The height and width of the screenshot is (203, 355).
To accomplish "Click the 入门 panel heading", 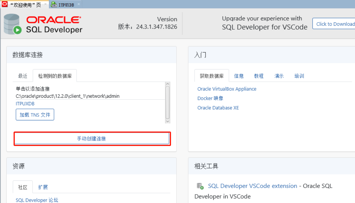I will pyautogui.click(x=200, y=55).
